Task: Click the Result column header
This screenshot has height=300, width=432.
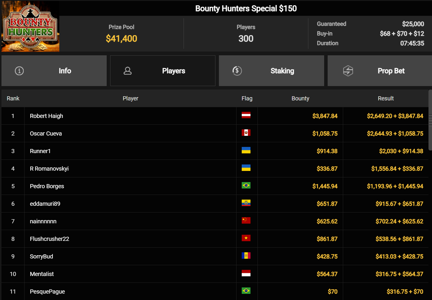Action: (x=386, y=98)
